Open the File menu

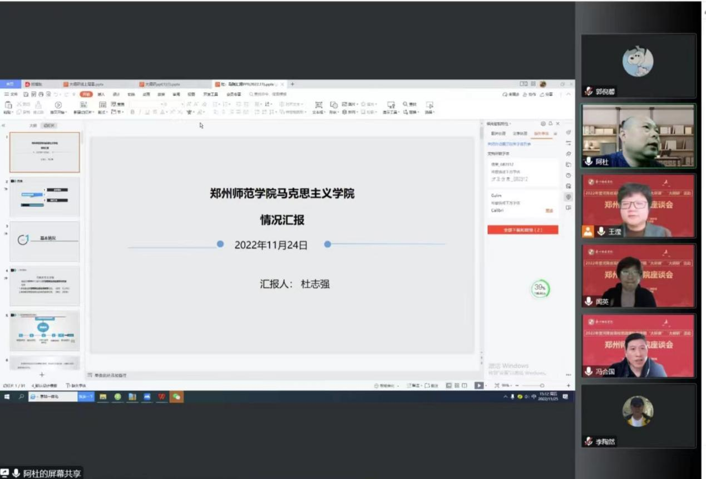(x=11, y=94)
